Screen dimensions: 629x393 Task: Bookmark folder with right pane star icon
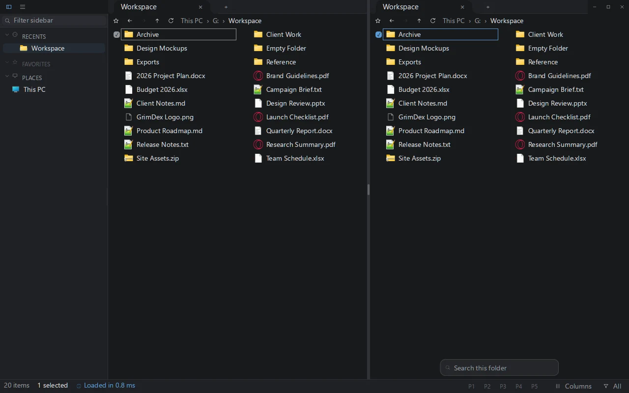click(378, 21)
